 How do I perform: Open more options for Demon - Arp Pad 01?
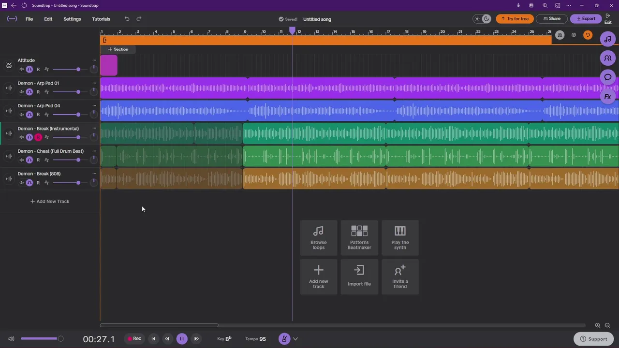pos(94,83)
